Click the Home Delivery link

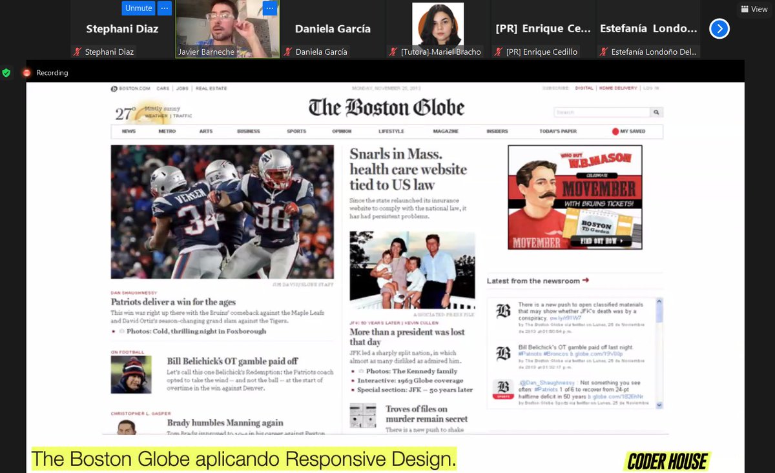(617, 88)
